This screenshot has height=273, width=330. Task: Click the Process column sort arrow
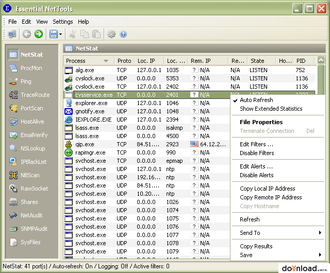[x=106, y=61]
